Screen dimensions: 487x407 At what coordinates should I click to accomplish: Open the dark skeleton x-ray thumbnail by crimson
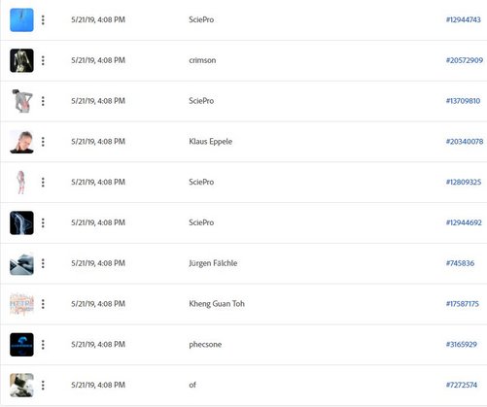21,60
